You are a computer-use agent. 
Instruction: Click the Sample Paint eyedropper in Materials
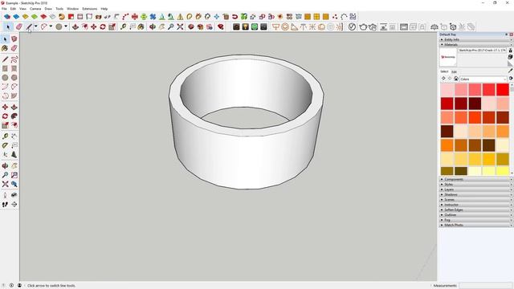[x=511, y=71]
